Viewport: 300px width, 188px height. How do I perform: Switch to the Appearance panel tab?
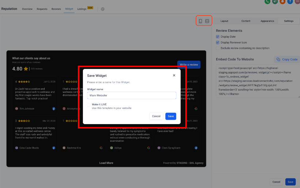tap(267, 21)
